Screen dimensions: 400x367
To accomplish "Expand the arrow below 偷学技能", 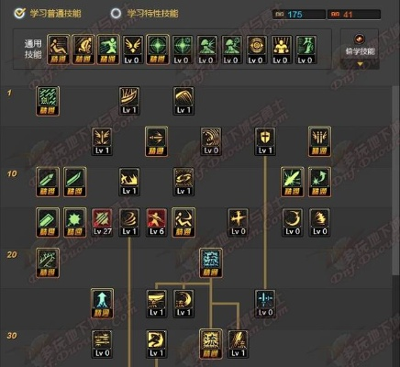I will (361, 64).
